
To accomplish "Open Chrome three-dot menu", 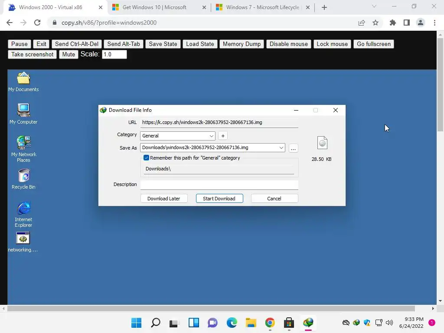I will click(434, 23).
